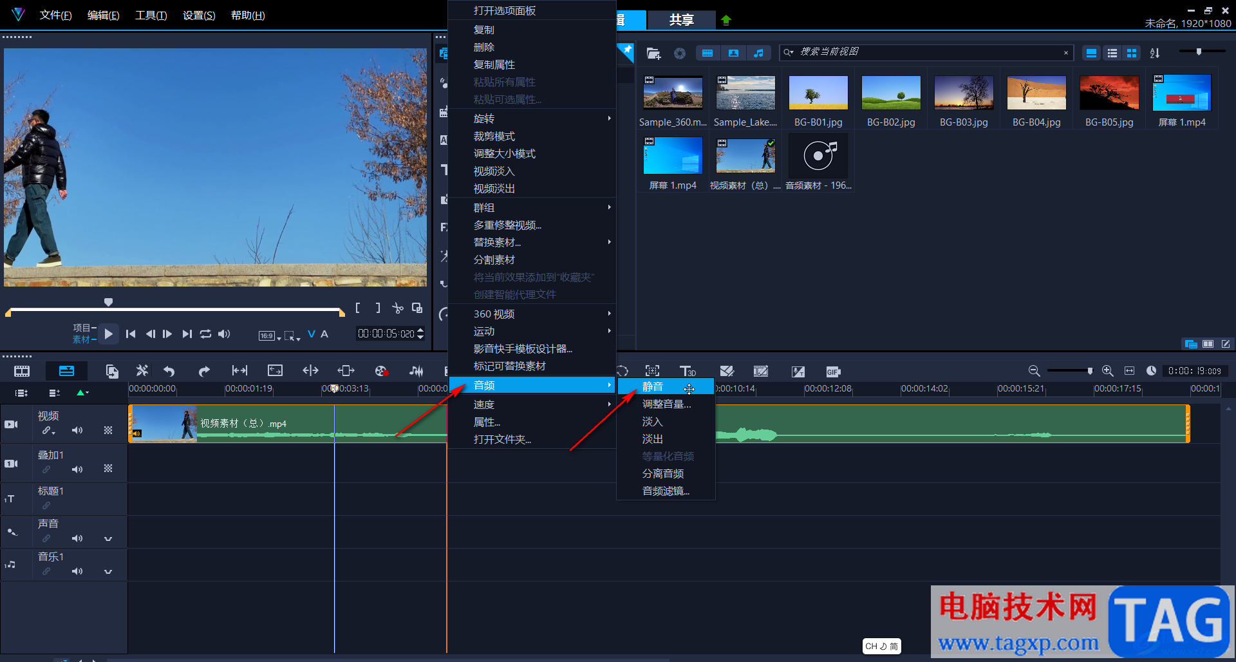Toggle repeat playback loop
Screen dimensions: 1236x662
click(x=205, y=334)
